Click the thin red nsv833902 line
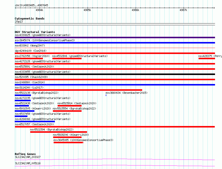 click(x=115, y=48)
